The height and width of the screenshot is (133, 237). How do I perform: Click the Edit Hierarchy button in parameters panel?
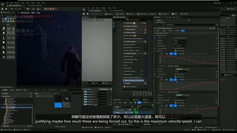[x=104, y=89]
